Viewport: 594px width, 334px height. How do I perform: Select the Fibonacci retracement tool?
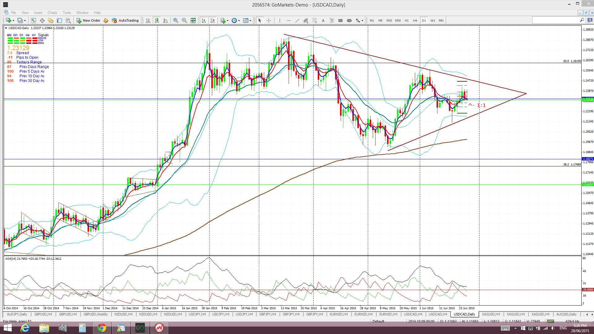coord(314,20)
